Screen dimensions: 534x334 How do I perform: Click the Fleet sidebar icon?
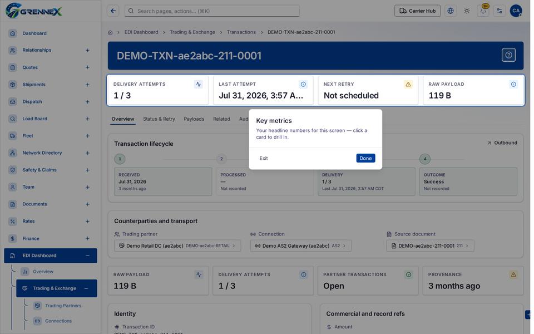pos(13,136)
